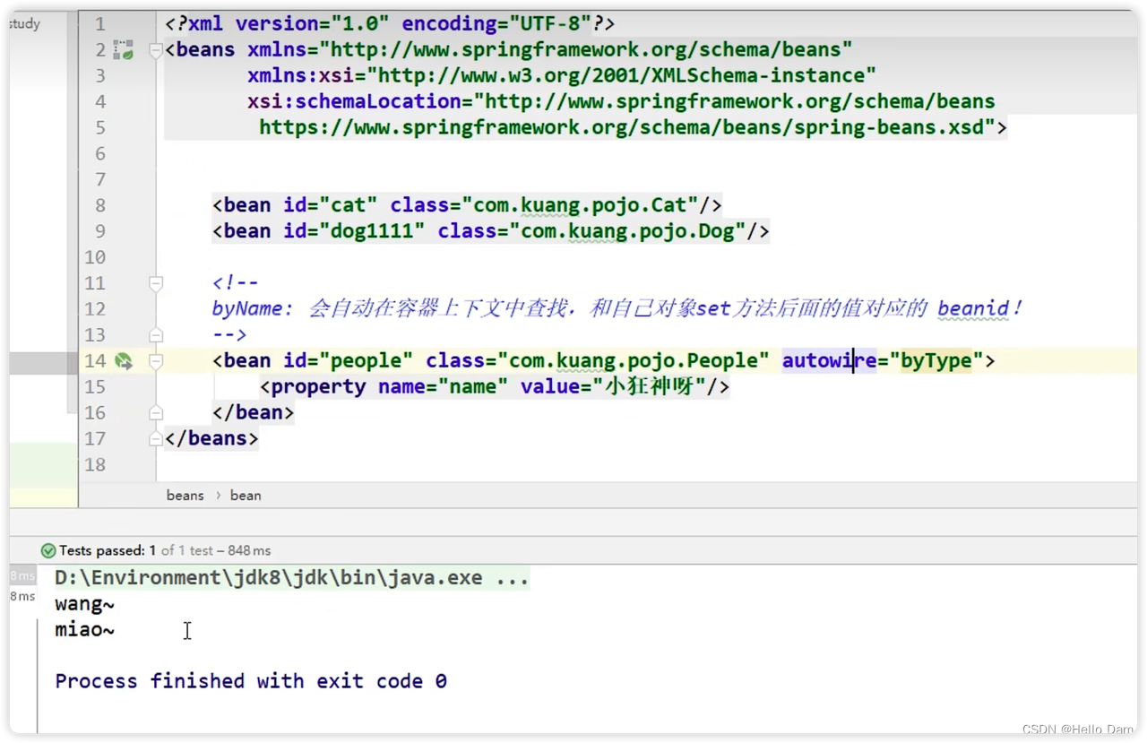This screenshot has height=743, width=1147.
Task: Click the green Tests passed checkmark icon
Action: (48, 550)
